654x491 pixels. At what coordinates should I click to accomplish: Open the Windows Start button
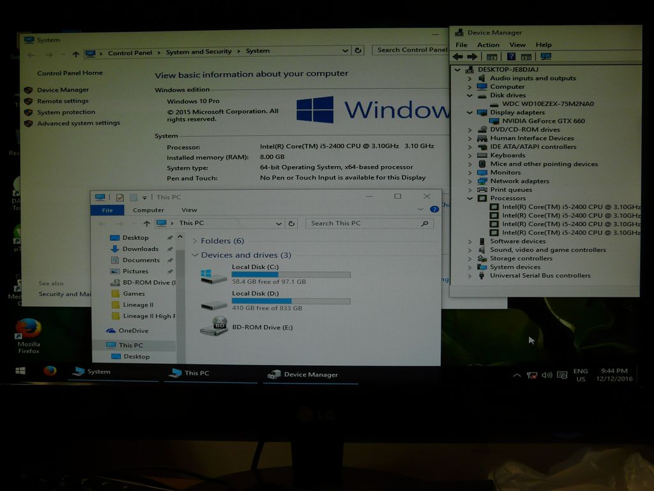click(20, 371)
